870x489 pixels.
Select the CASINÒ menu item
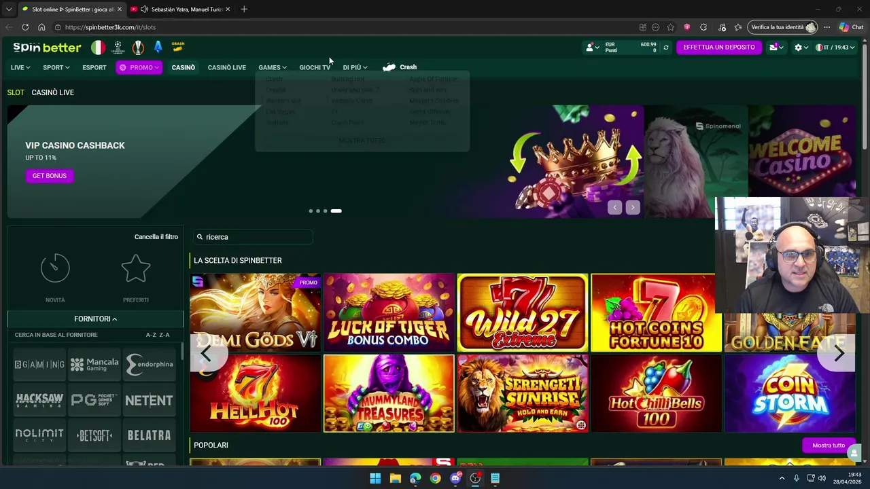click(x=184, y=68)
